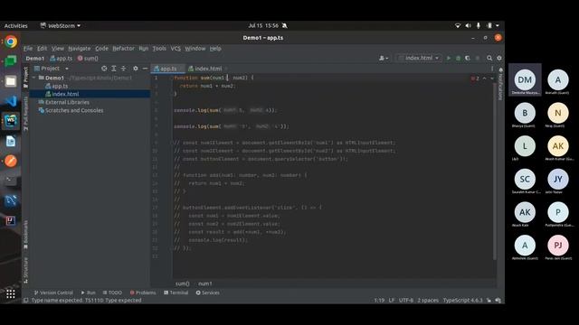Open Activities overview in top bar

point(16,26)
